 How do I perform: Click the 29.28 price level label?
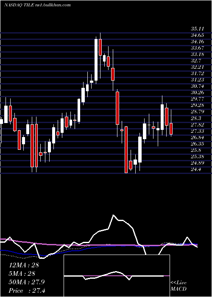pos(197,106)
